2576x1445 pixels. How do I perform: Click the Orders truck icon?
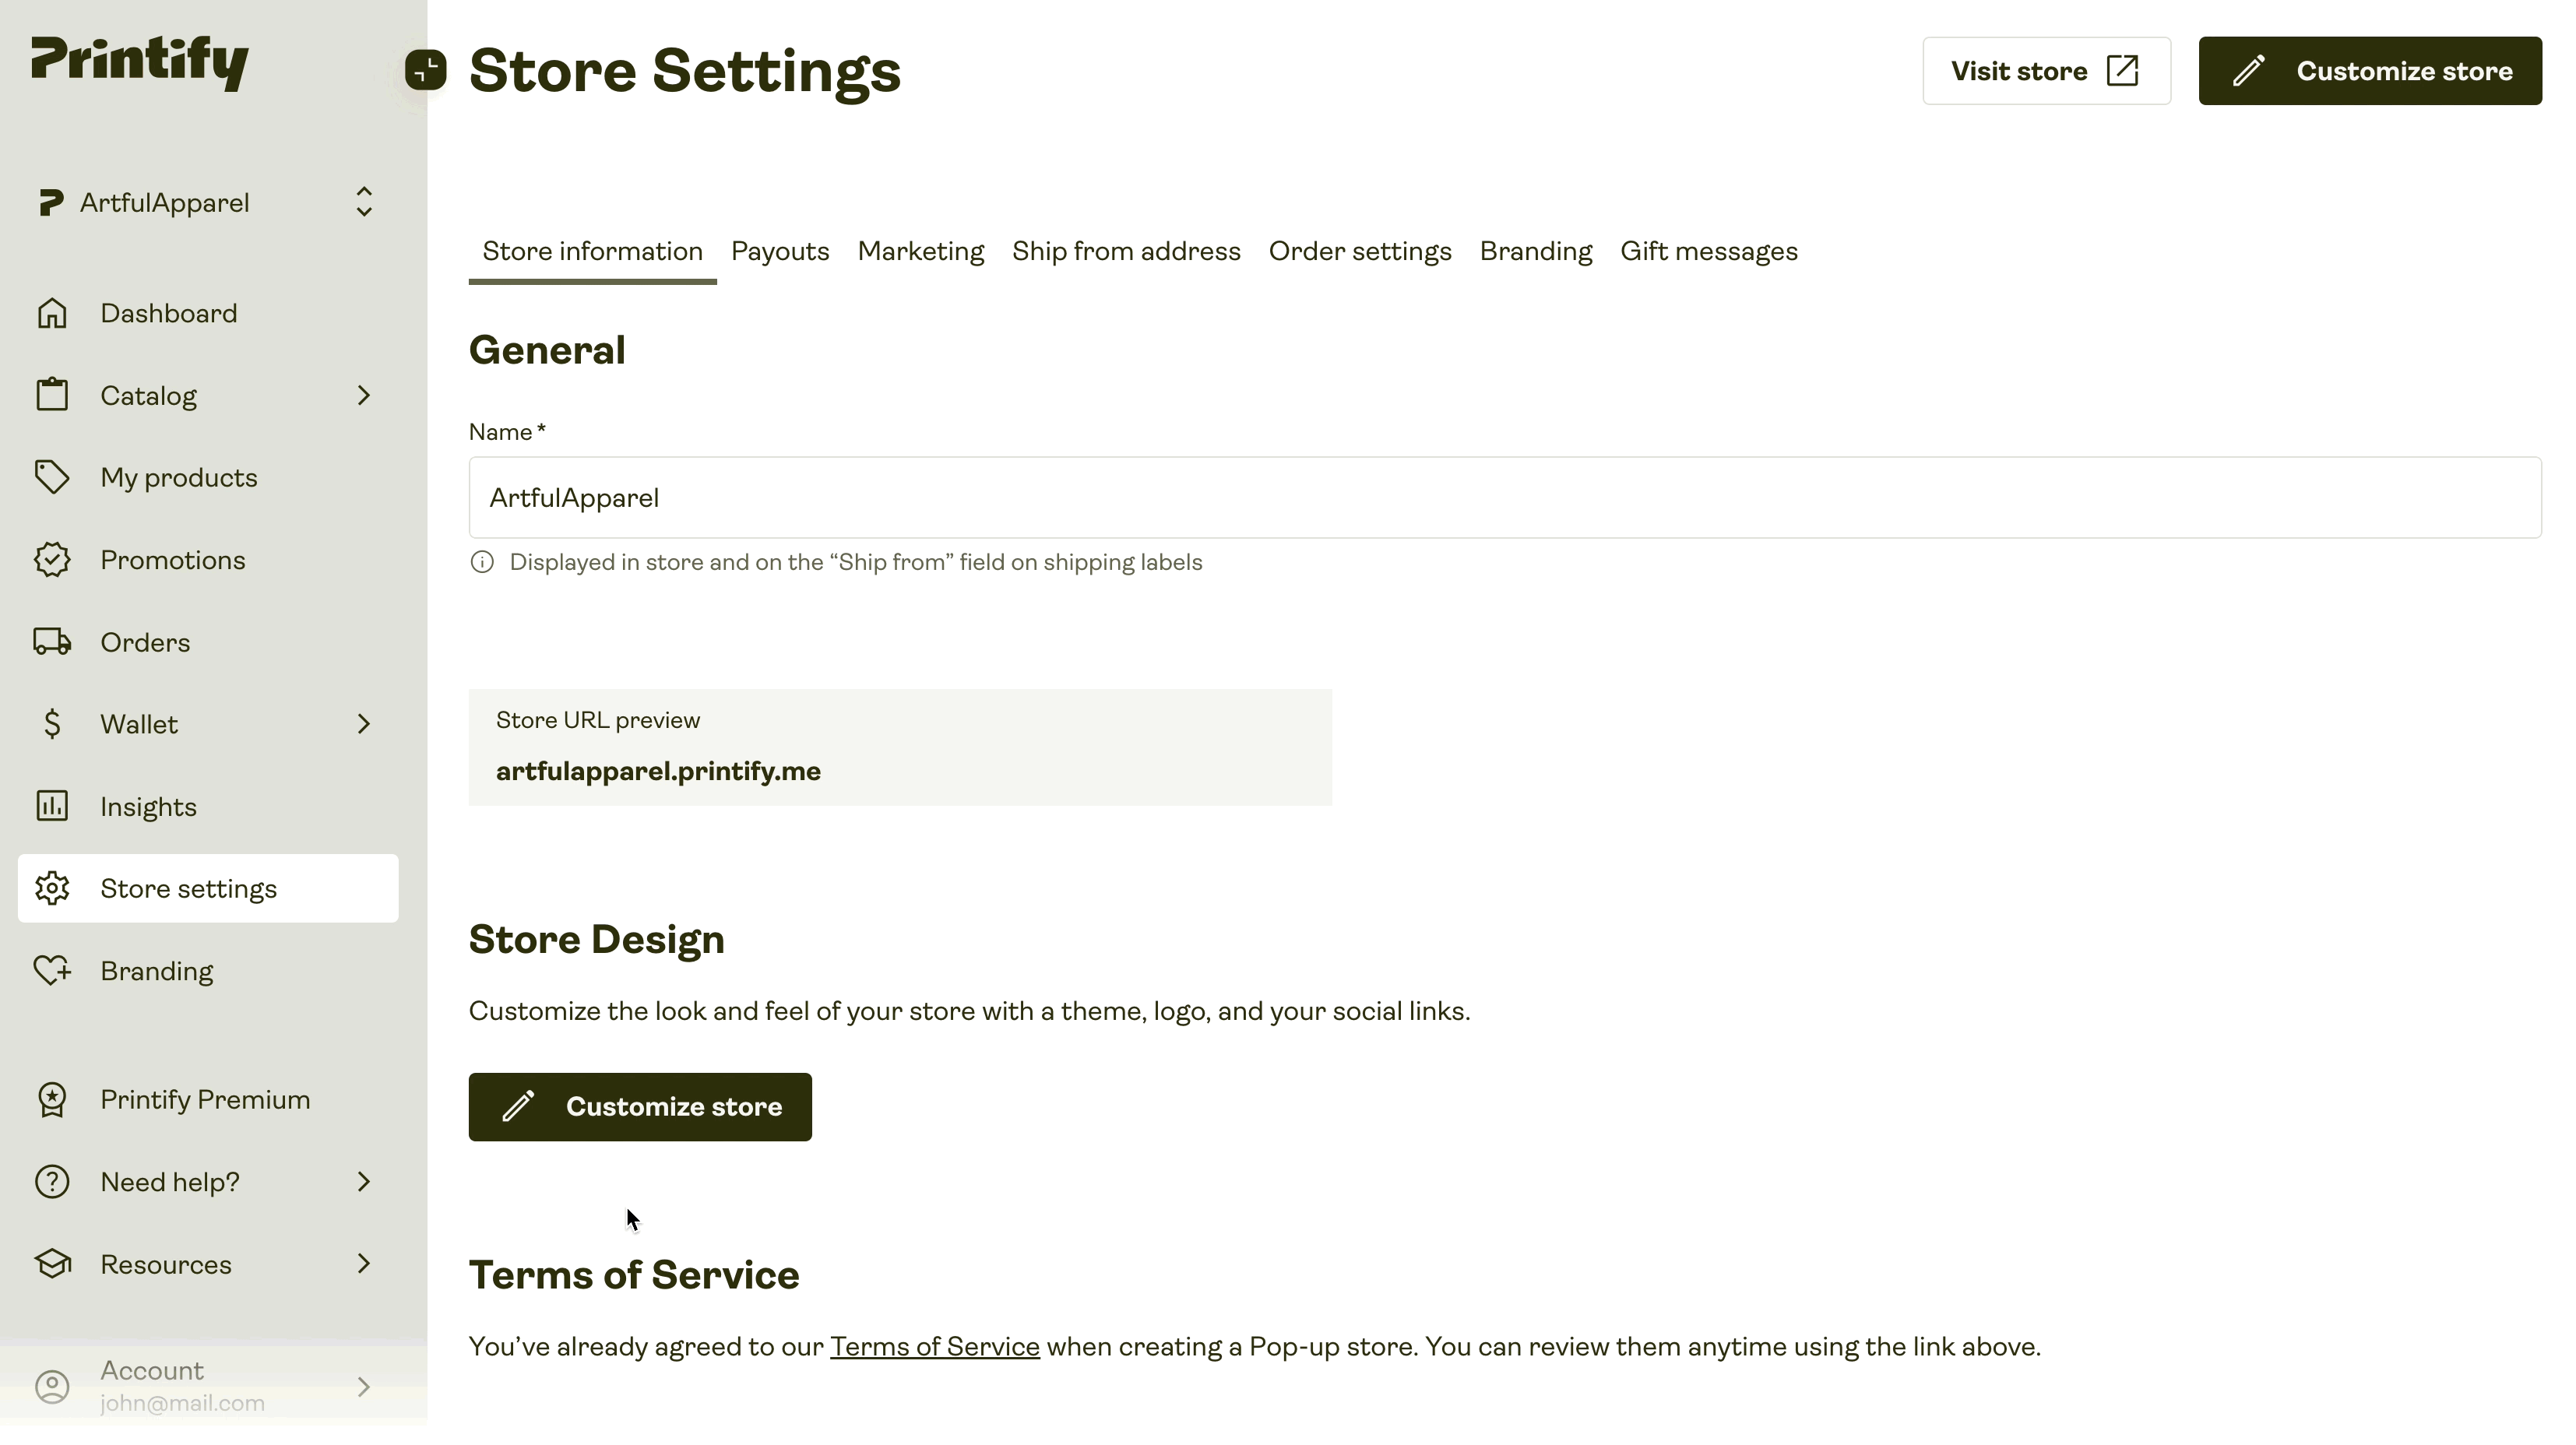tap(52, 641)
